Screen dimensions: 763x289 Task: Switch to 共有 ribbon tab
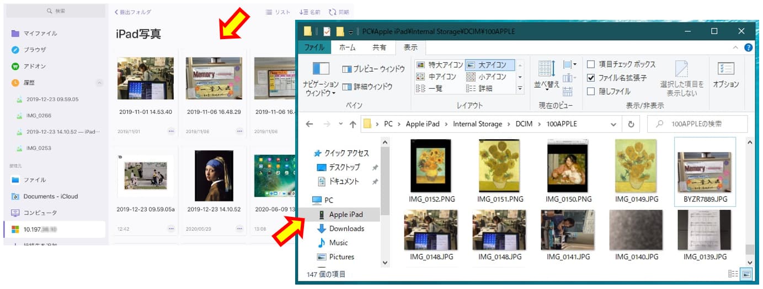pyautogui.click(x=379, y=48)
